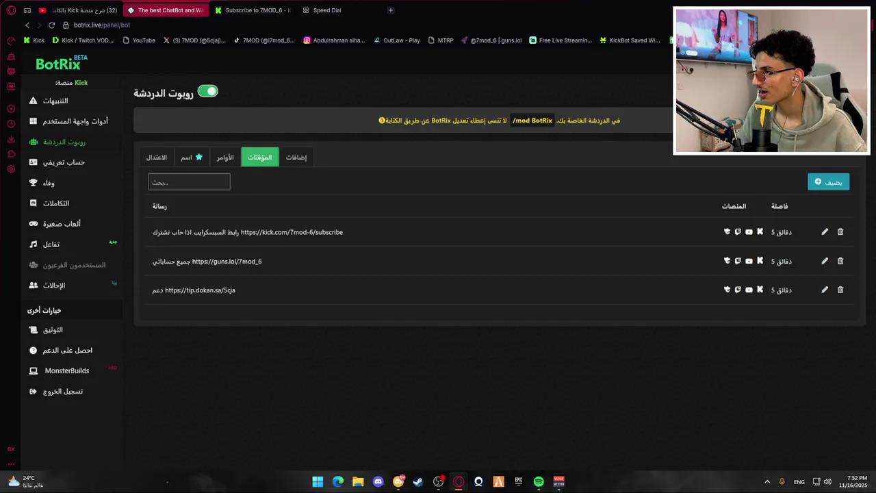
Task: Click the timers search field
Action: click(189, 182)
